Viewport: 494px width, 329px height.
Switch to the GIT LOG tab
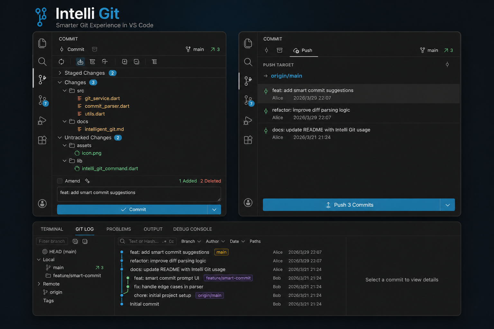[85, 229]
